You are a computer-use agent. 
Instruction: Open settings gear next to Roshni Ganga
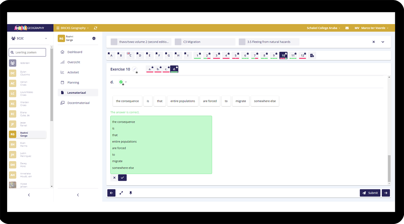[94, 38]
